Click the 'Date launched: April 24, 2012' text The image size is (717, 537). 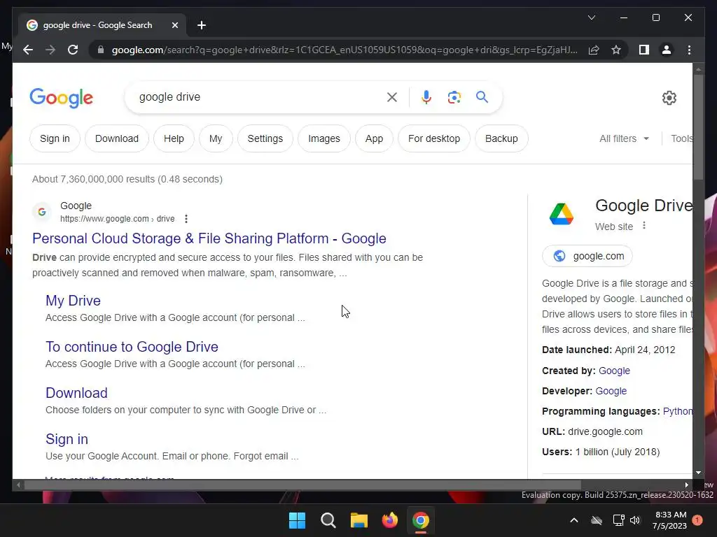(x=608, y=350)
